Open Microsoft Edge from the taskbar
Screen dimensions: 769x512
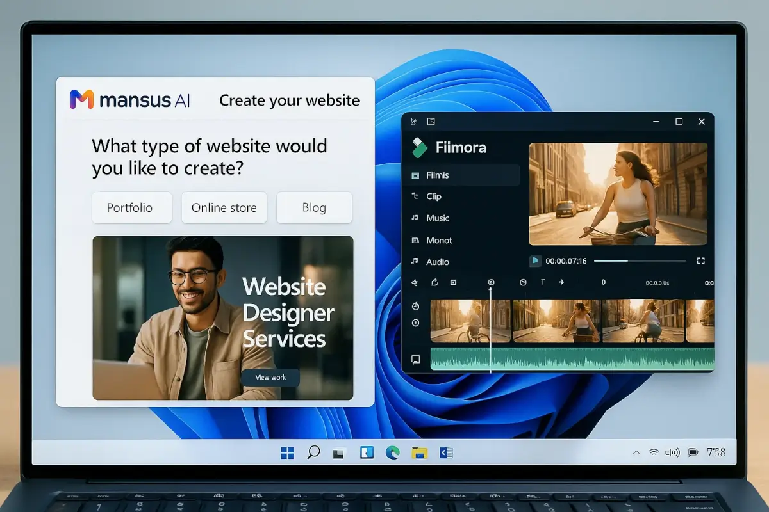pos(393,453)
